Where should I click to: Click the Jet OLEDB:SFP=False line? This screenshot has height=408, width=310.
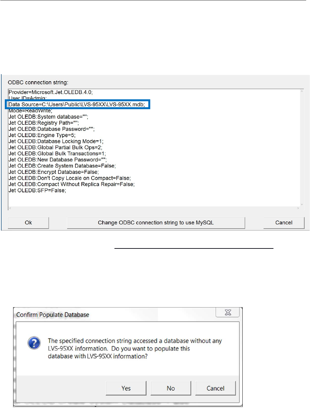point(37,190)
